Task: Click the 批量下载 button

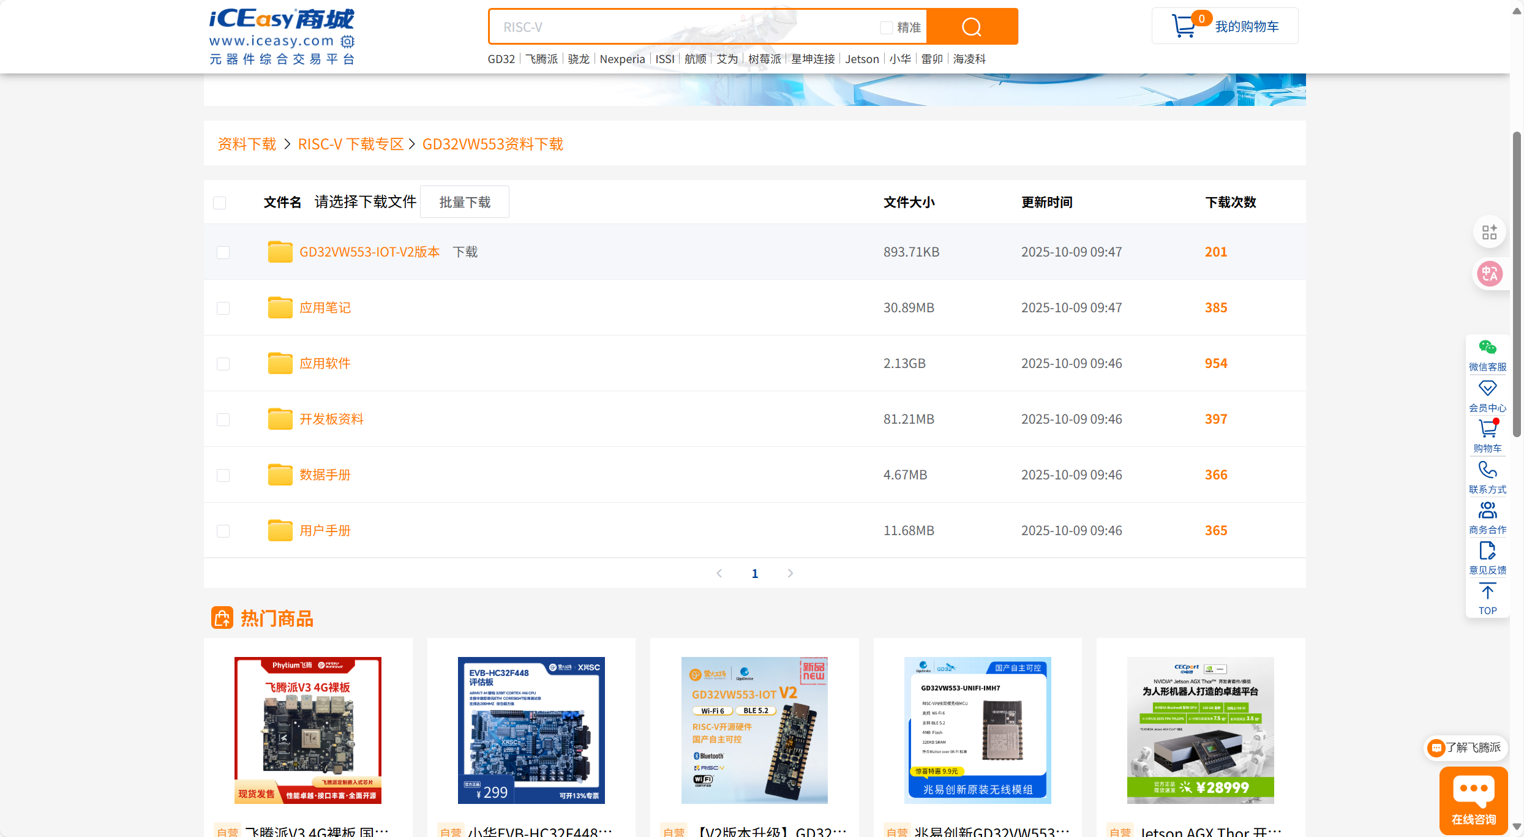Action: click(465, 202)
